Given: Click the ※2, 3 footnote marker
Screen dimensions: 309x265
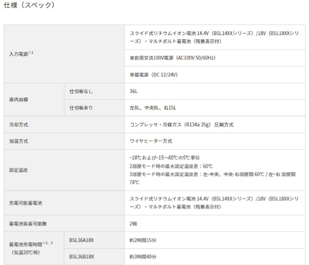Looking at the screenshot, I should click(47, 243).
